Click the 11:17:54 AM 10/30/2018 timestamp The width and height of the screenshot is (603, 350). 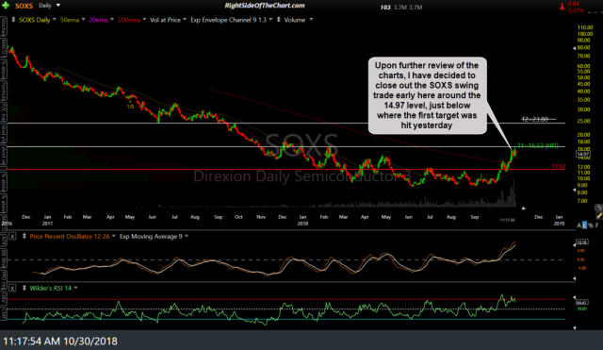click(x=60, y=342)
